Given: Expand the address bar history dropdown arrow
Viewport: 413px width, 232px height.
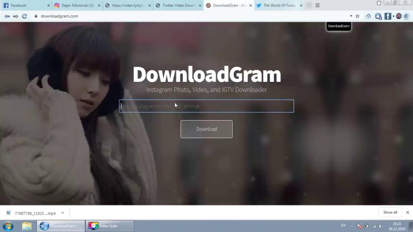Looking at the screenshot, I should 351,16.
